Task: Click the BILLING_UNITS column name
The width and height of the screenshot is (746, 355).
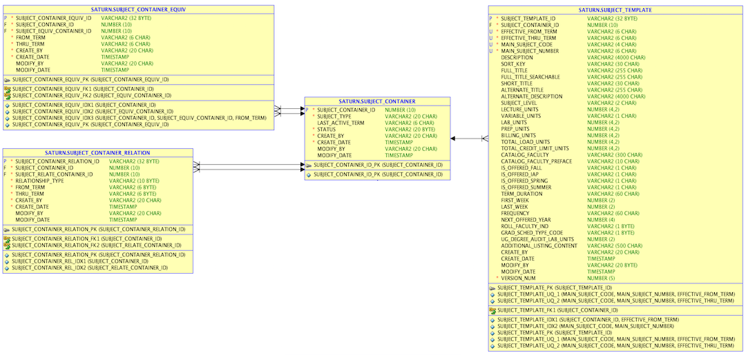Action: 519,135
